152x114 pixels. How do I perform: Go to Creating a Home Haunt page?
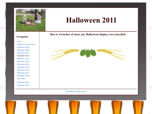(x=26, y=44)
